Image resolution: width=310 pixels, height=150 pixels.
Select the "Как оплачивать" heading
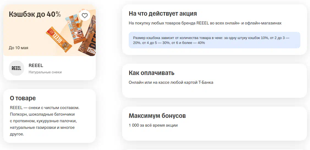coord(152,73)
